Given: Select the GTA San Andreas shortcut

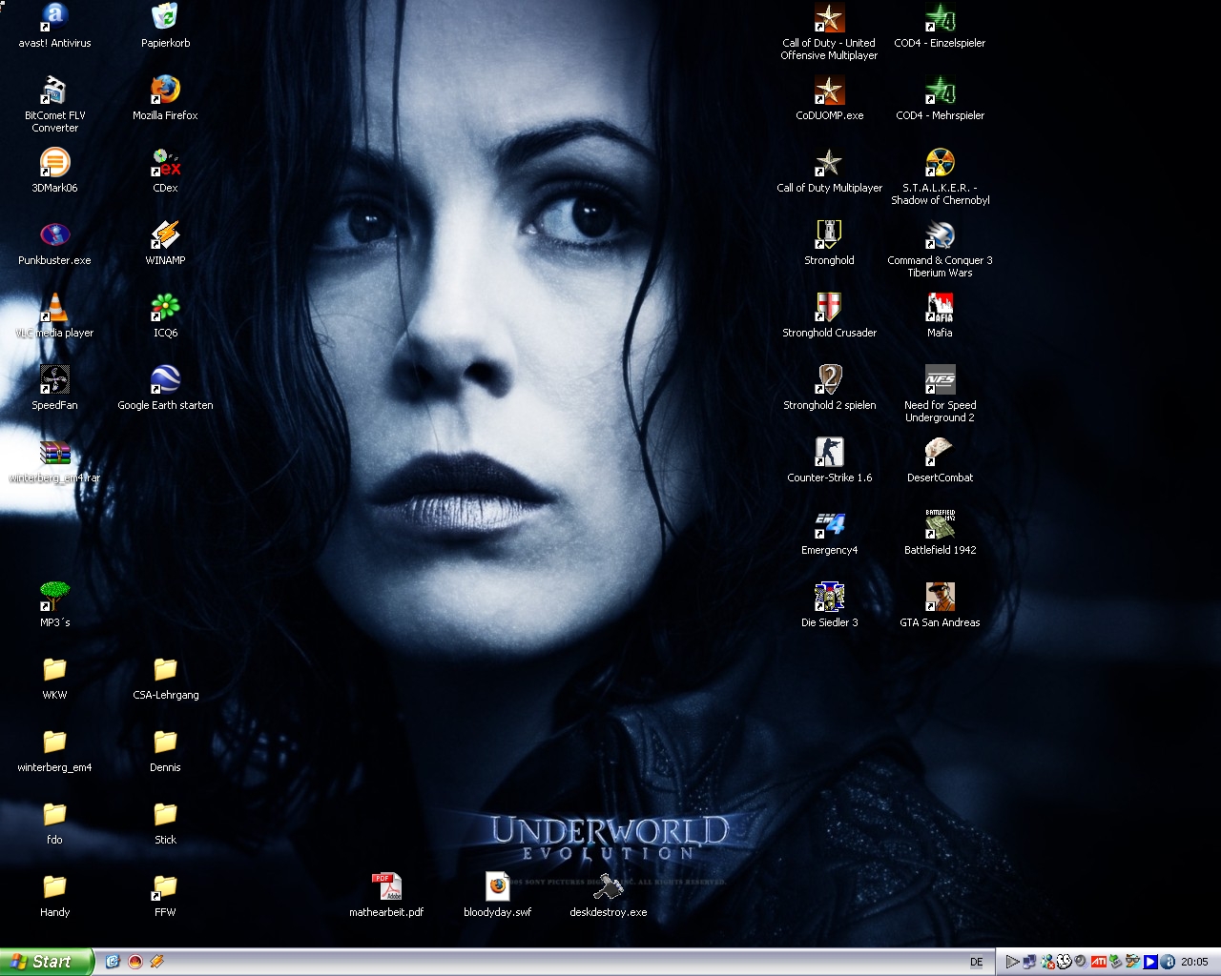Looking at the screenshot, I should point(940,598).
